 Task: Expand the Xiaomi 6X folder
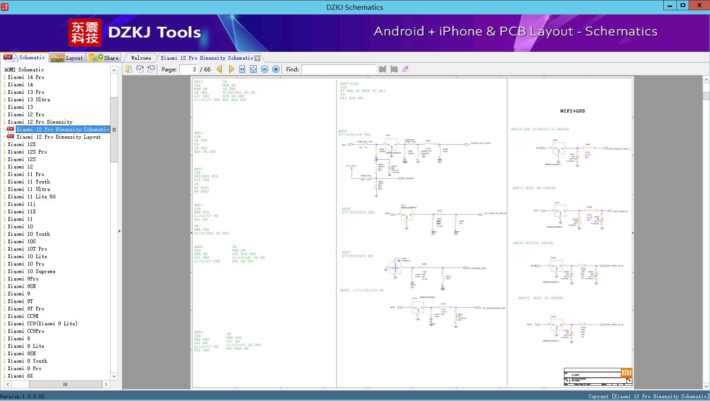click(20, 376)
